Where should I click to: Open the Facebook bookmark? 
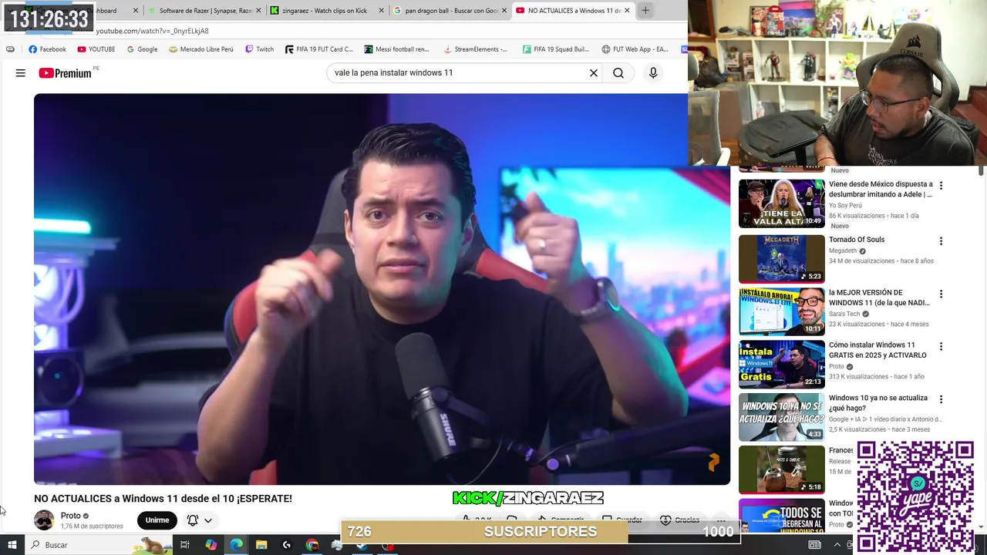pyautogui.click(x=47, y=49)
